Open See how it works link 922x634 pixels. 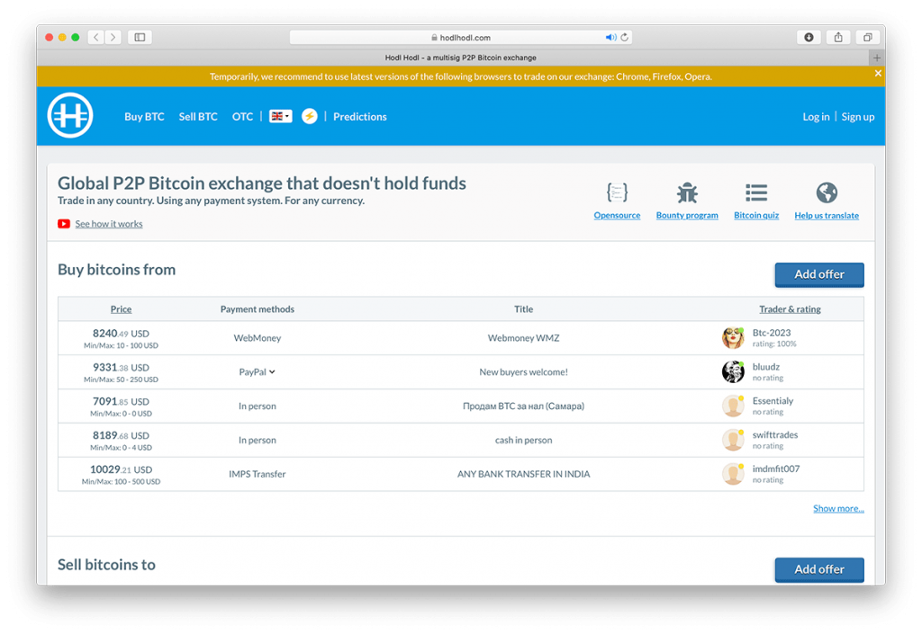tap(109, 224)
